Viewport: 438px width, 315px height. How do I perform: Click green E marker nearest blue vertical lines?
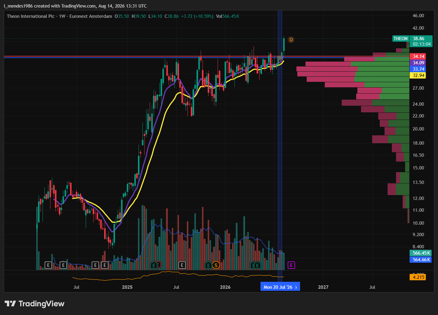257,265
